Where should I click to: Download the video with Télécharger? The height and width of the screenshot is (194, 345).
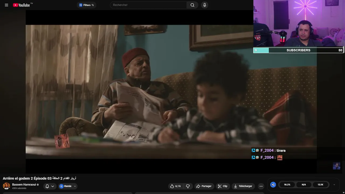tap(243, 186)
